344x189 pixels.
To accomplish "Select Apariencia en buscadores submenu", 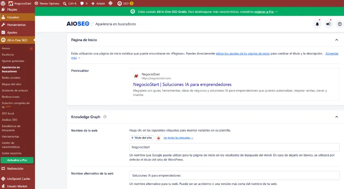I will [11, 69].
